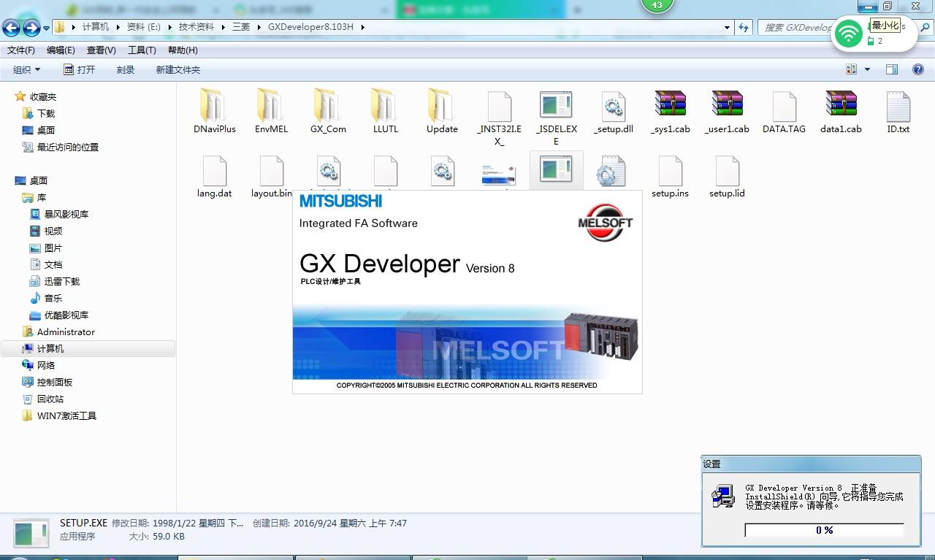Go forward with the Forward arrow button

(x=31, y=28)
